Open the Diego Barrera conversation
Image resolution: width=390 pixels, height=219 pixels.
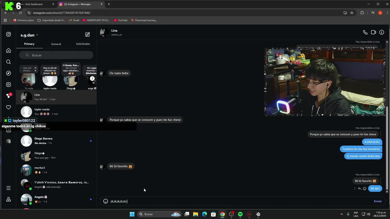click(56, 141)
